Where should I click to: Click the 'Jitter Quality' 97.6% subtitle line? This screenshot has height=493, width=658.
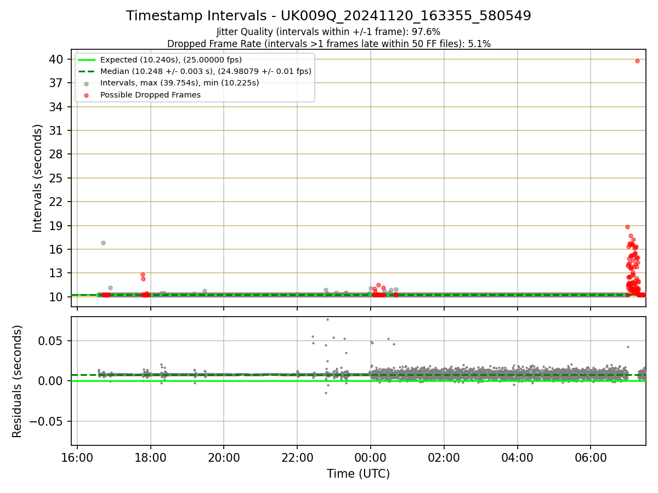[328, 32]
